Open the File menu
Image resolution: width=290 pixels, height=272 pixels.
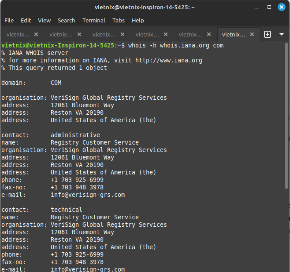[9, 21]
